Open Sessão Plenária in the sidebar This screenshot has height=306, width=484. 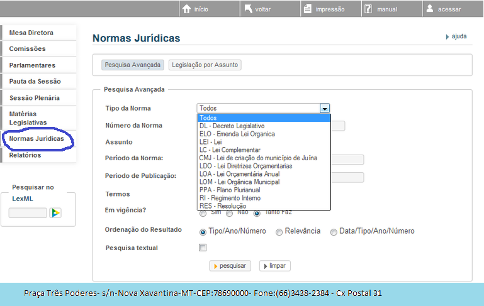[35, 98]
